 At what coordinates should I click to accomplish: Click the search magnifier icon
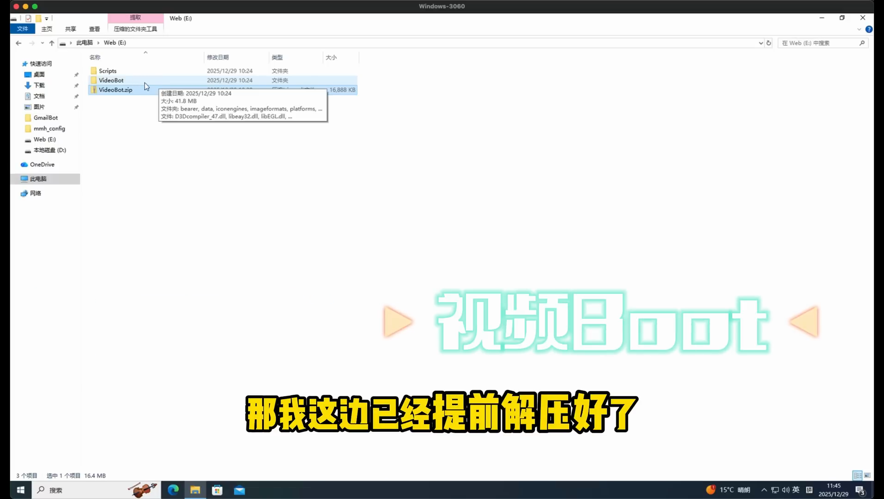coord(862,43)
